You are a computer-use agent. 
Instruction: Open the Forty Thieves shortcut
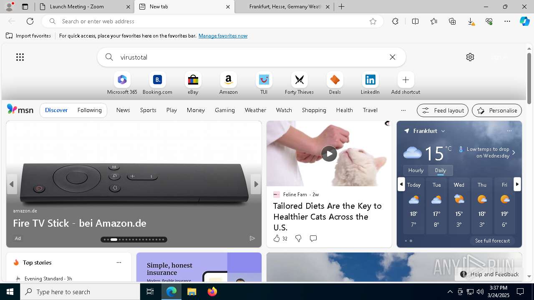tap(299, 83)
